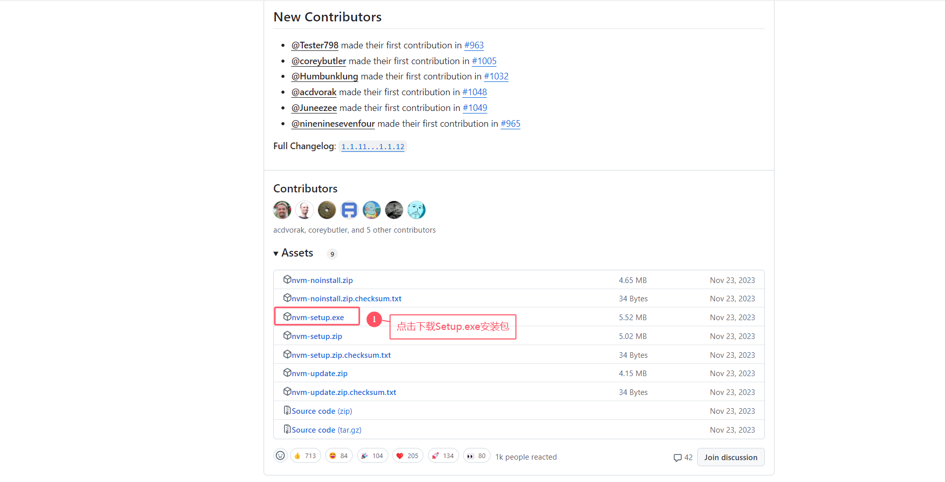Click the eyes reaction with 80
The image size is (945, 482).
476,456
